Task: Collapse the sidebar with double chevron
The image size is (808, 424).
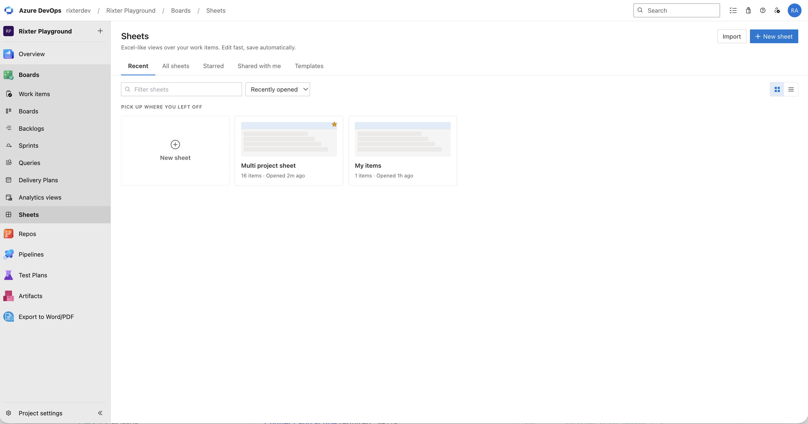Action: pyautogui.click(x=100, y=413)
